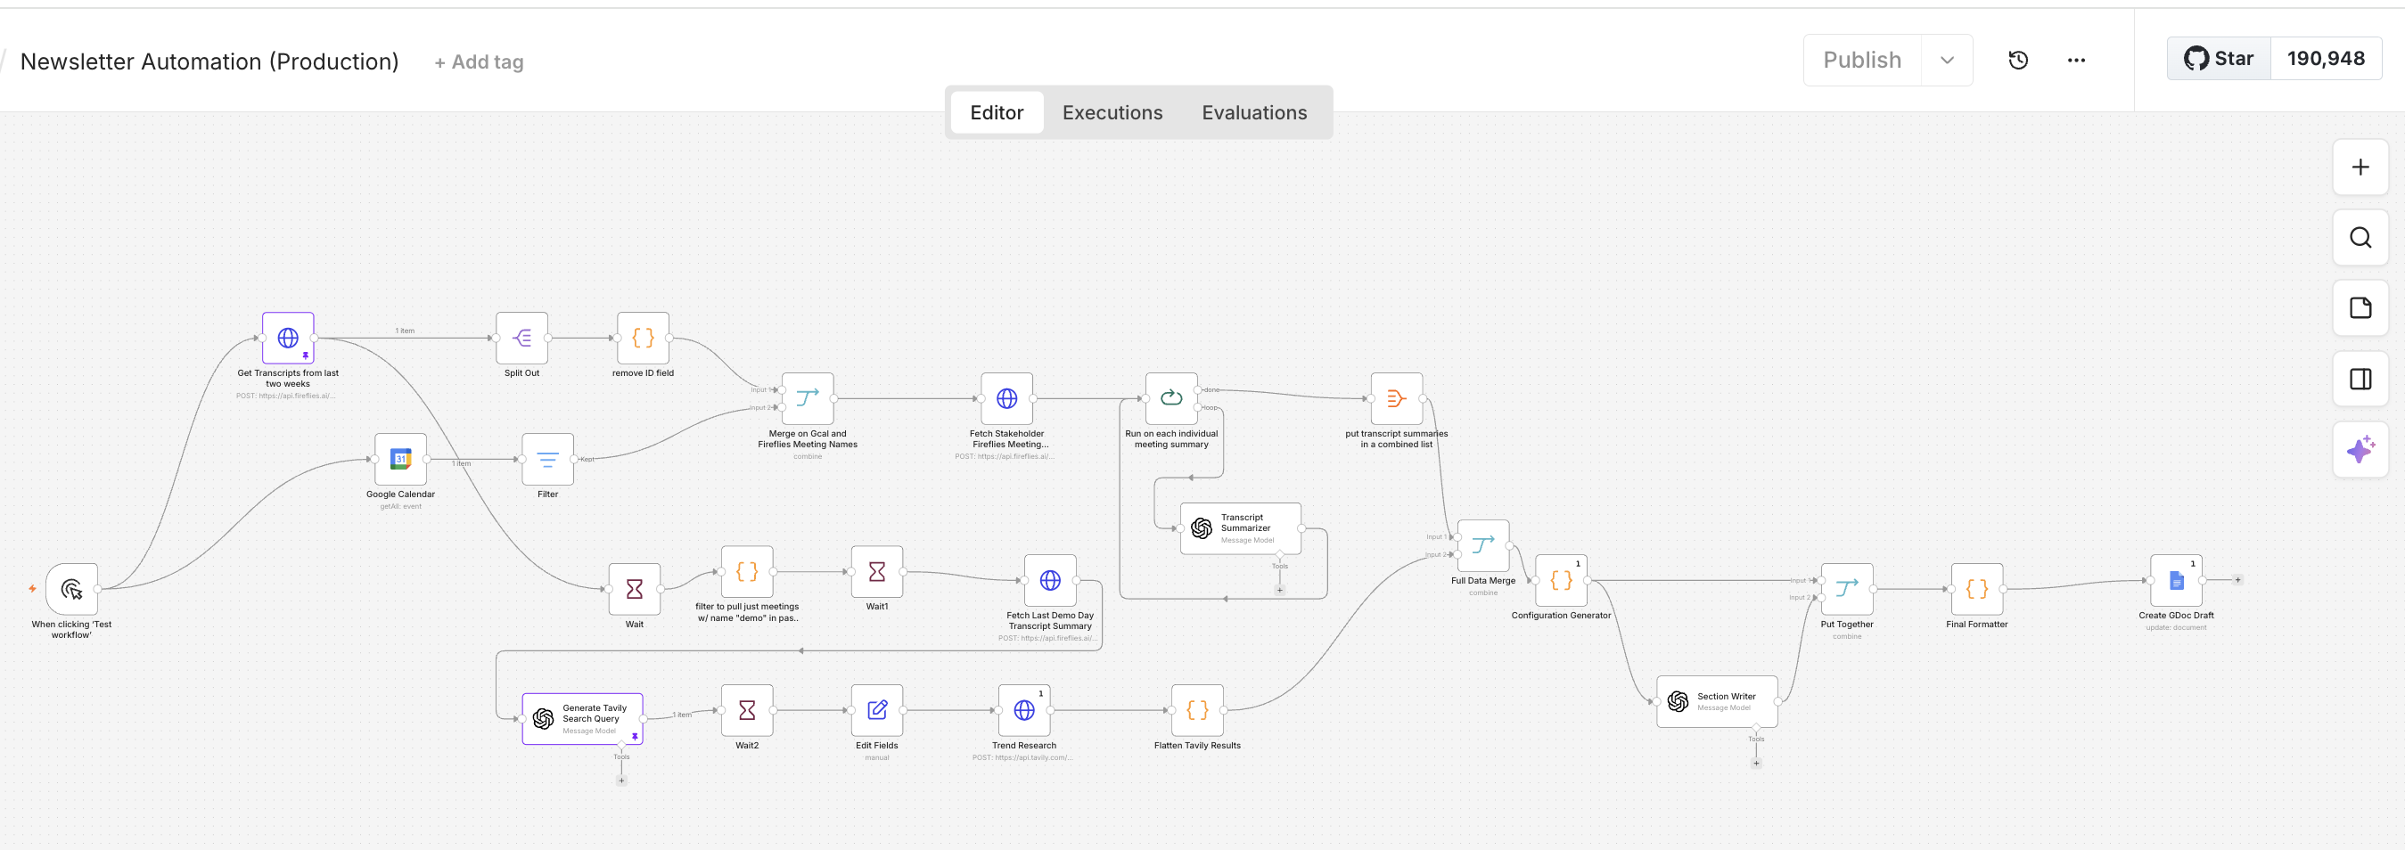Screen dimensions: 2405x850
Task: Open the Edit Fields node
Action: (x=876, y=710)
